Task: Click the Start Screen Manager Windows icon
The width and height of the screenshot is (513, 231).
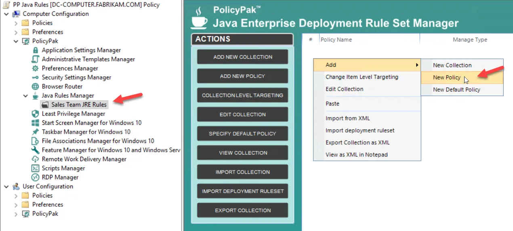Action: (x=35, y=123)
